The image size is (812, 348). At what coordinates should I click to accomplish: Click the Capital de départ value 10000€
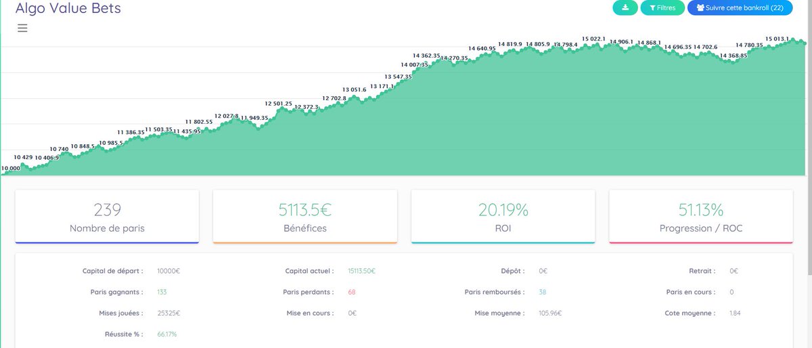point(168,271)
